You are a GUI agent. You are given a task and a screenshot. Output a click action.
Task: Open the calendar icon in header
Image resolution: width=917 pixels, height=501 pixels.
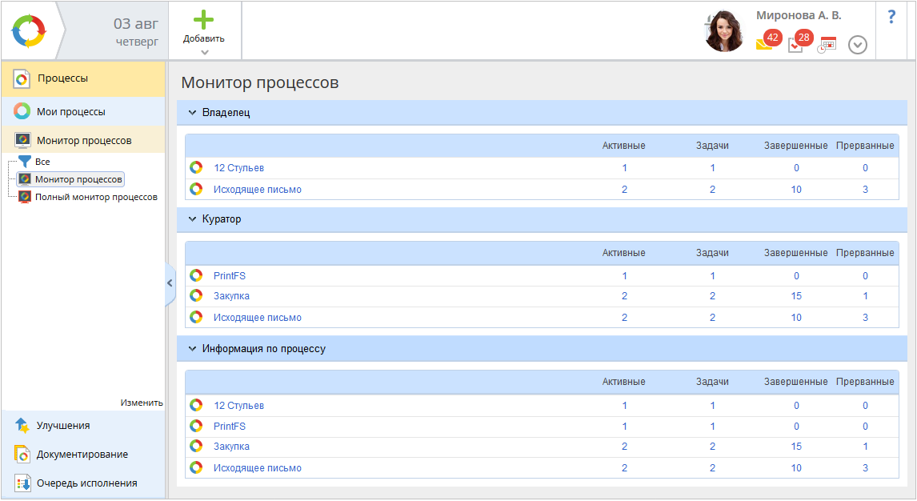click(x=827, y=45)
